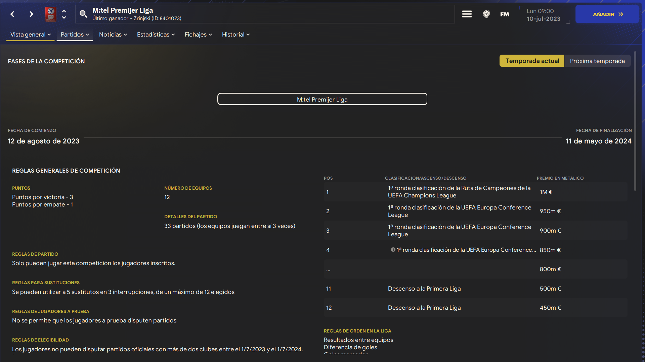Click the AÑADIR continue button
This screenshot has height=362, width=645.
click(607, 14)
